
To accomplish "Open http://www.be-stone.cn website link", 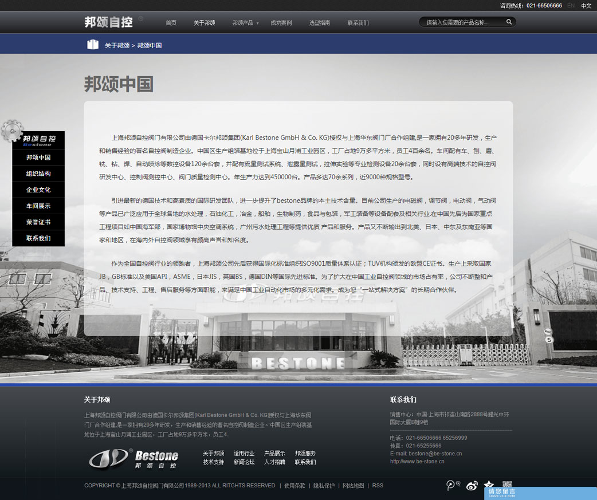I will click(x=417, y=462).
